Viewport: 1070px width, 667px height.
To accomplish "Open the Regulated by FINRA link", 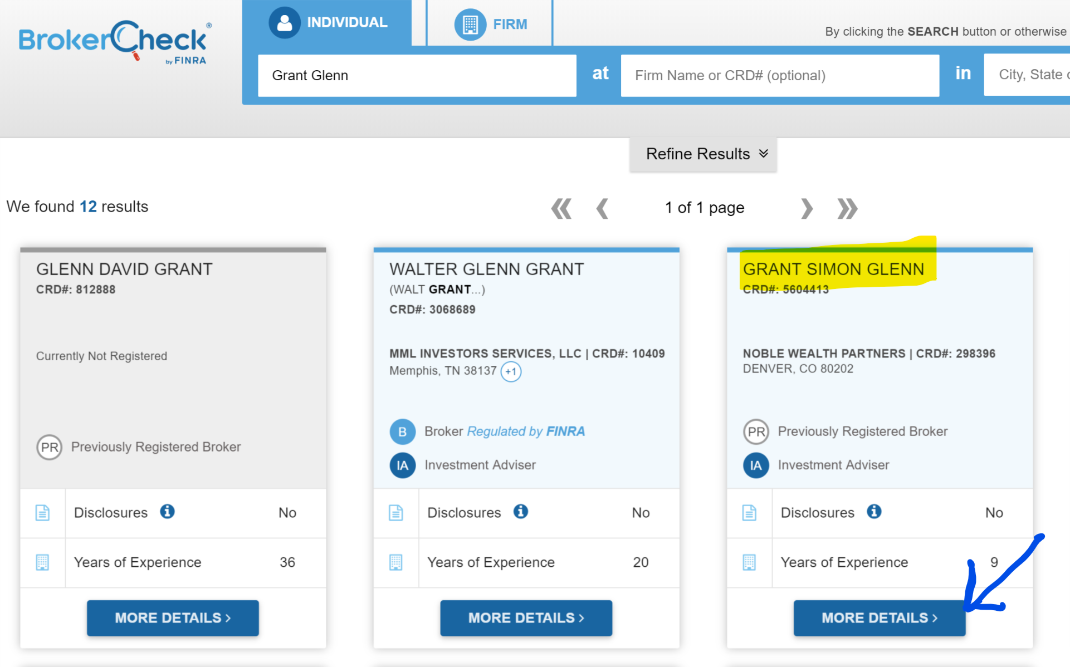I will 526,431.
